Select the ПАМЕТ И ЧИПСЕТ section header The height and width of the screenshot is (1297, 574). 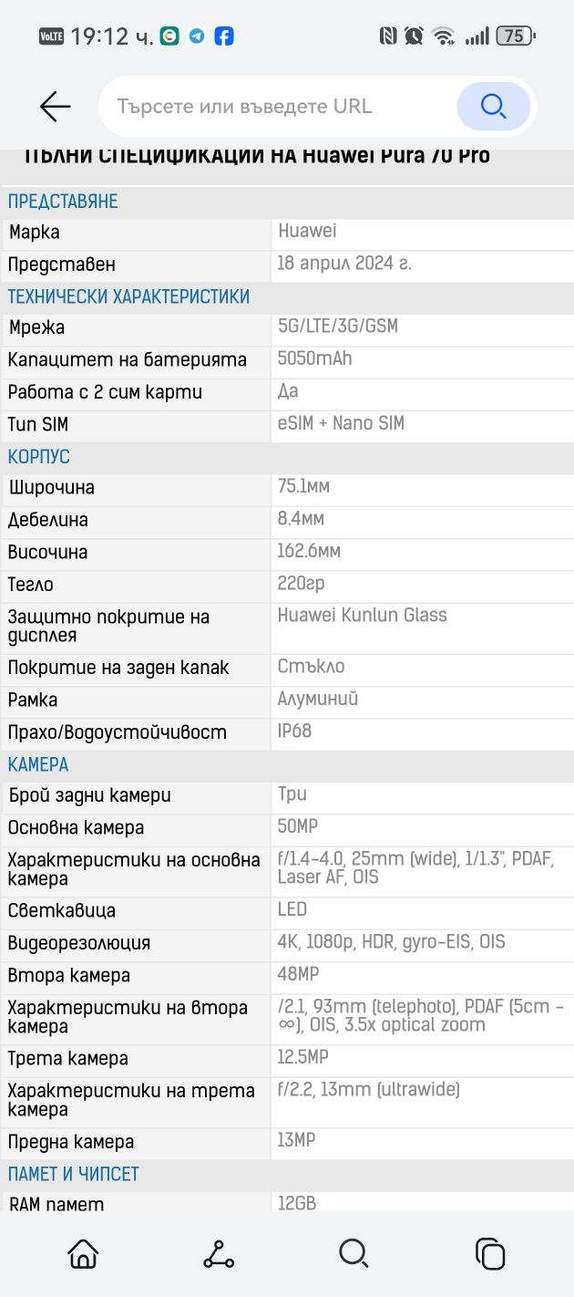tap(74, 1174)
